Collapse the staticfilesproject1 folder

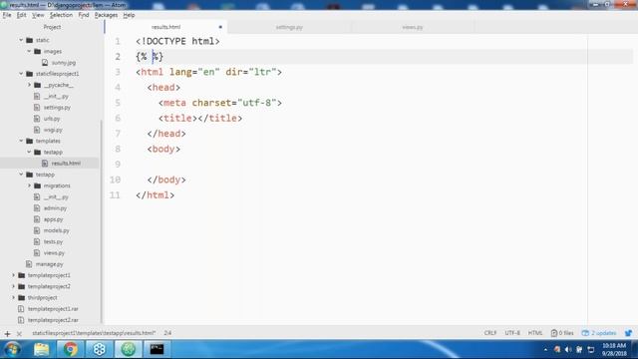tap(21, 74)
